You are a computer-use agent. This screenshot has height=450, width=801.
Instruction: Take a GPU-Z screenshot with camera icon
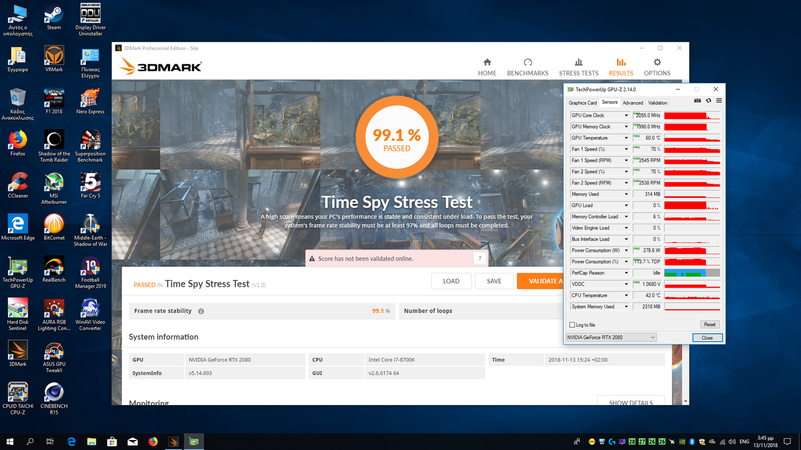pyautogui.click(x=698, y=101)
